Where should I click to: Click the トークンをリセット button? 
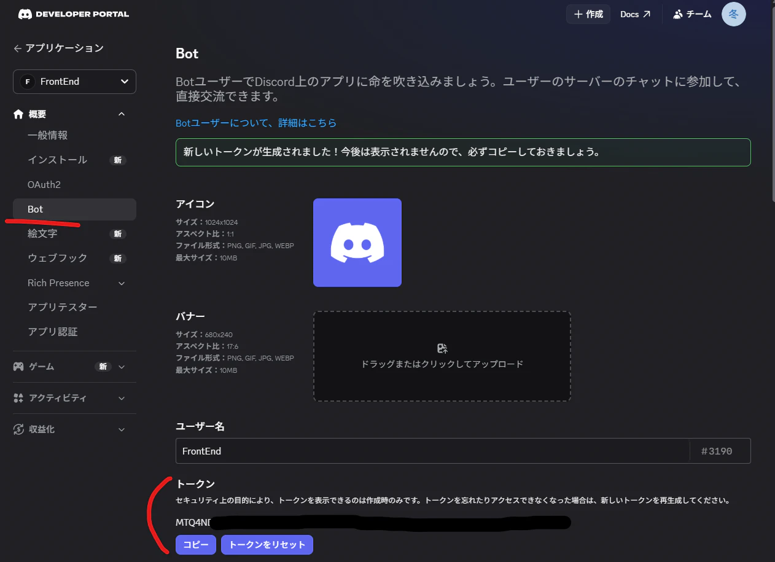coord(267,545)
